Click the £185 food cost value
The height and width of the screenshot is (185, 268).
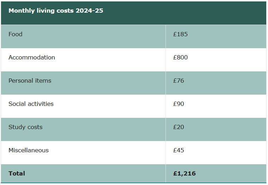click(x=180, y=34)
